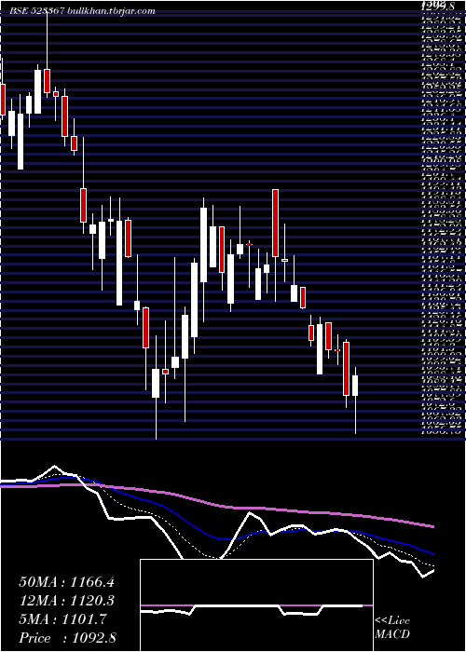This screenshot has height=652, width=466.
Task: Click the 5MA : 1101.7 readout
Action: (62, 619)
